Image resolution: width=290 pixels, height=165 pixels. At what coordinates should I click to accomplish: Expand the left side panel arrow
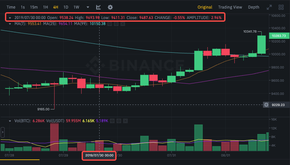pos(2,132)
